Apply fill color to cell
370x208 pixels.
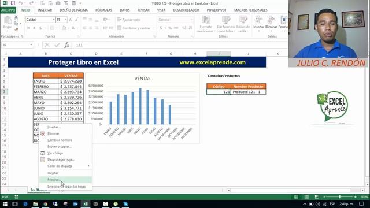click(64, 28)
